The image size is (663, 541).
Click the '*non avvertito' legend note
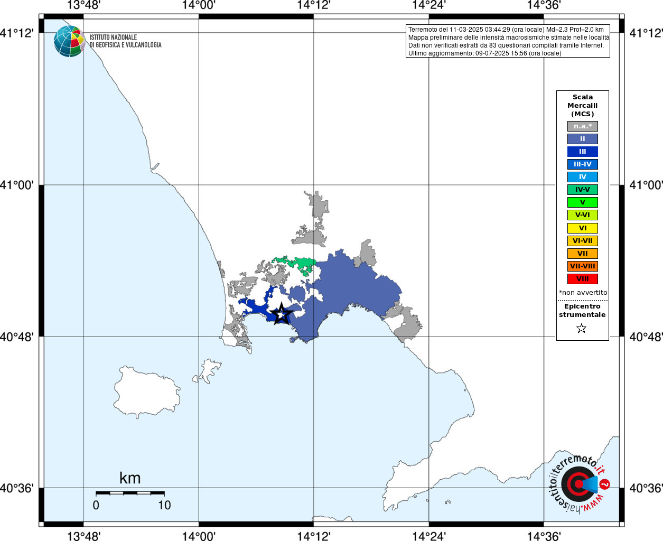pos(583,292)
